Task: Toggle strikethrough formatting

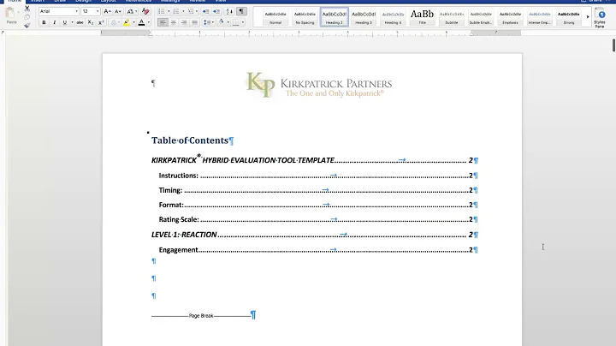Action: (80, 22)
